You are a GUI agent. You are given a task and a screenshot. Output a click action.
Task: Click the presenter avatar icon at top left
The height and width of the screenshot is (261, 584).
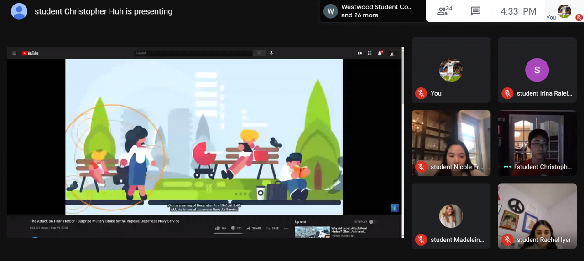pyautogui.click(x=19, y=11)
